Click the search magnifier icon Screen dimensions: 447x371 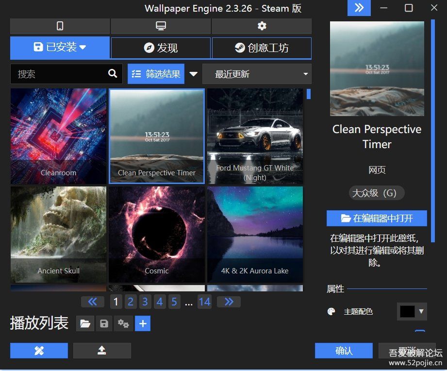point(113,74)
